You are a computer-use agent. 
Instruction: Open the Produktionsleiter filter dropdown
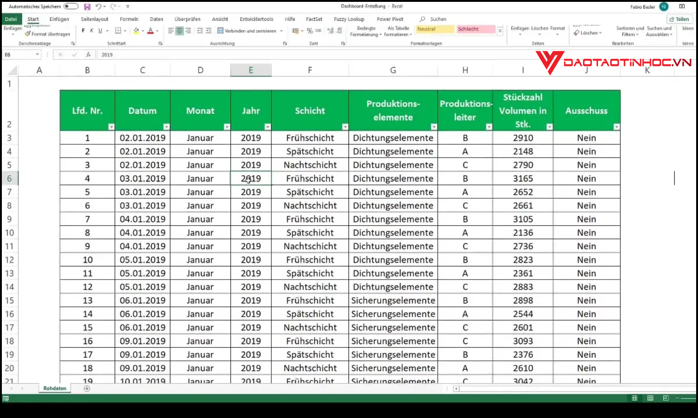(x=489, y=127)
